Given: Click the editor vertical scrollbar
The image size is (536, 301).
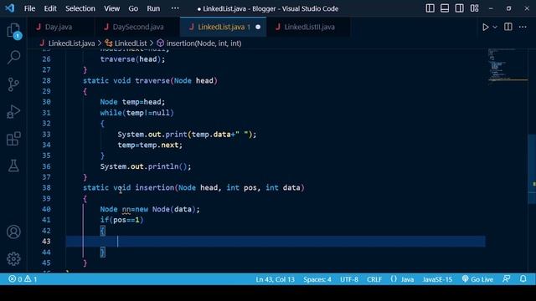Looking at the screenshot, I should (x=532, y=169).
